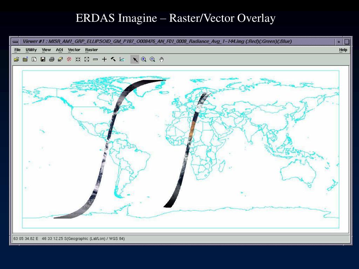
Task: Click the red circular reset icon
Action: coord(69,60)
